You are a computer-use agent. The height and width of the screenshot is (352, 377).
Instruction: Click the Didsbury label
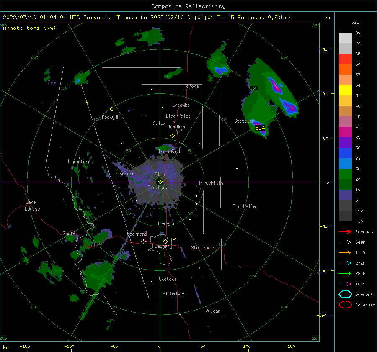(158, 188)
